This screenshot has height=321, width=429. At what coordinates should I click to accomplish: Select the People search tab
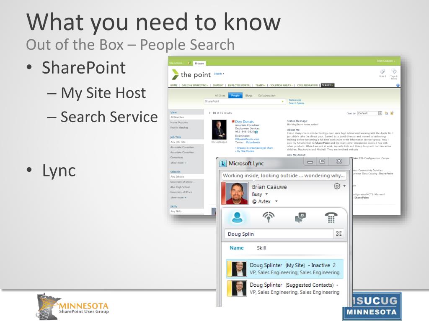(235, 96)
